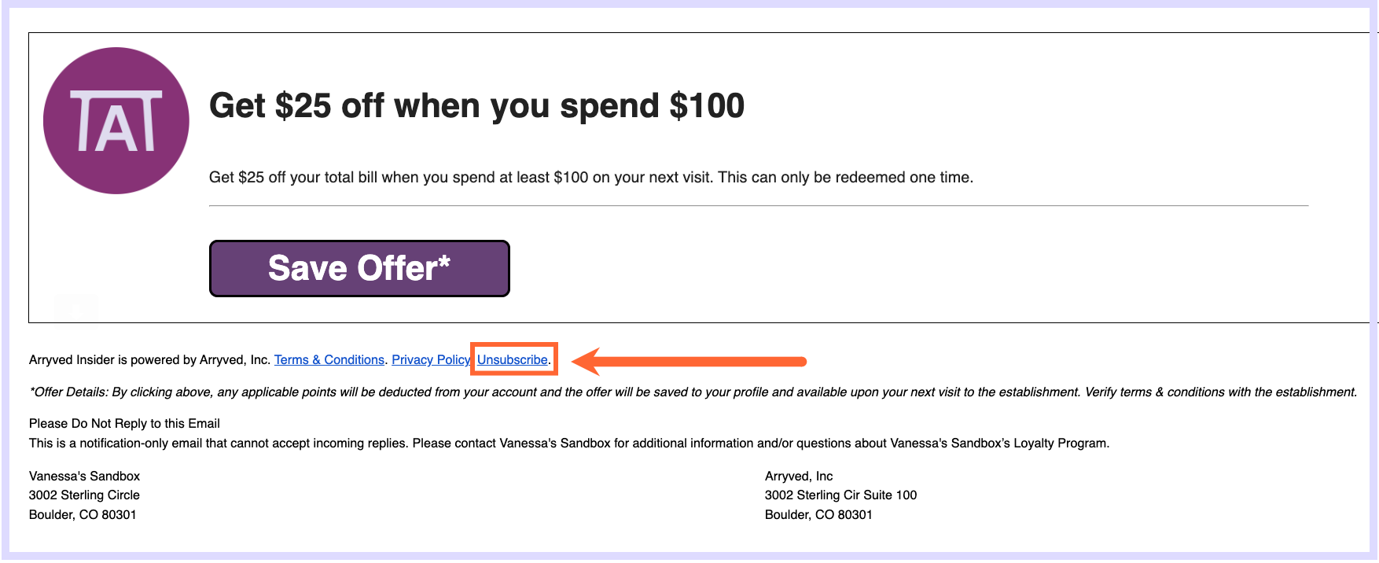Click "3002 Sterling Cir Suite 100" line

(840, 495)
